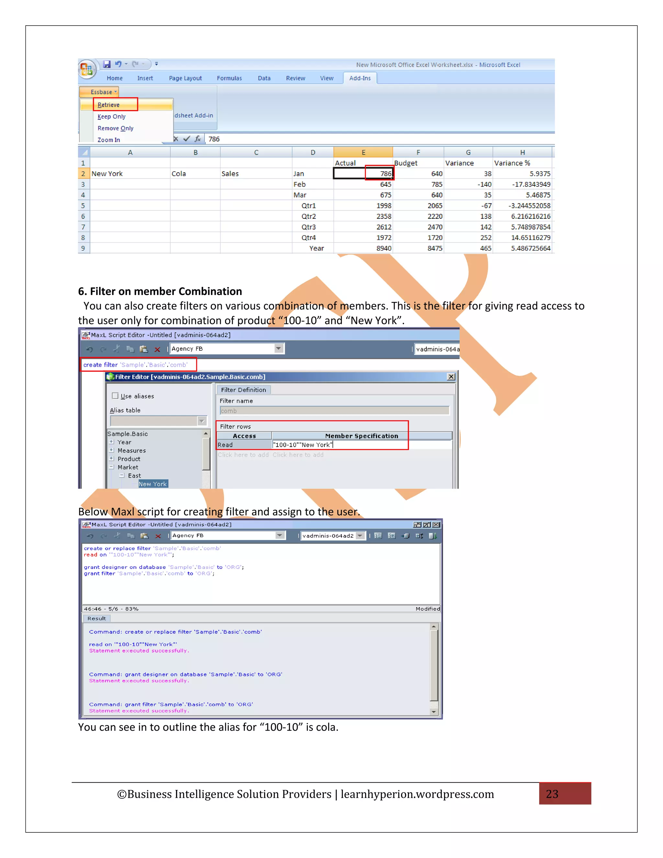Open the Review ribbon tab
Image resolution: width=663 pixels, height=858 pixels.
[295, 78]
